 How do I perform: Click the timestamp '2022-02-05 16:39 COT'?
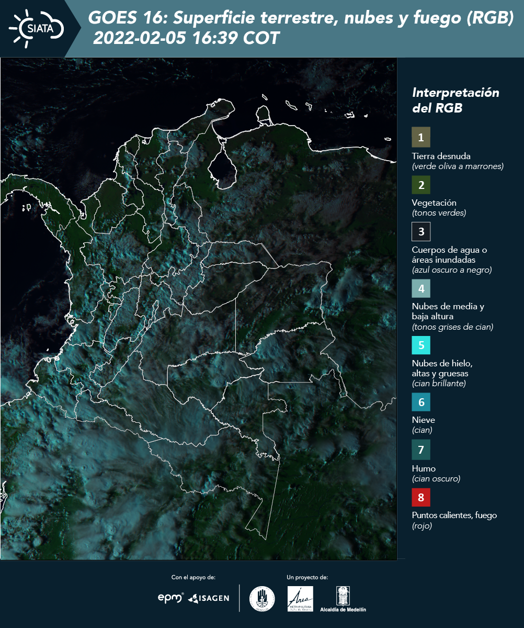187,38
